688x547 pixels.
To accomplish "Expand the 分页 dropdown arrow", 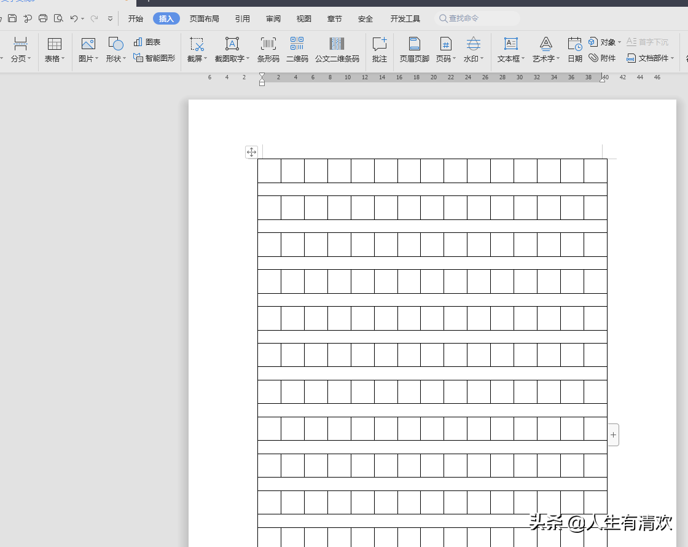I will (29, 58).
